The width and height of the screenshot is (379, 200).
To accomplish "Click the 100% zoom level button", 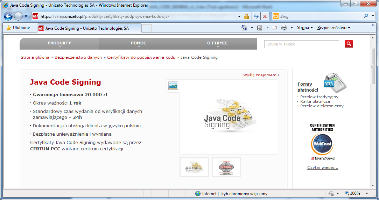I will pos(353,193).
